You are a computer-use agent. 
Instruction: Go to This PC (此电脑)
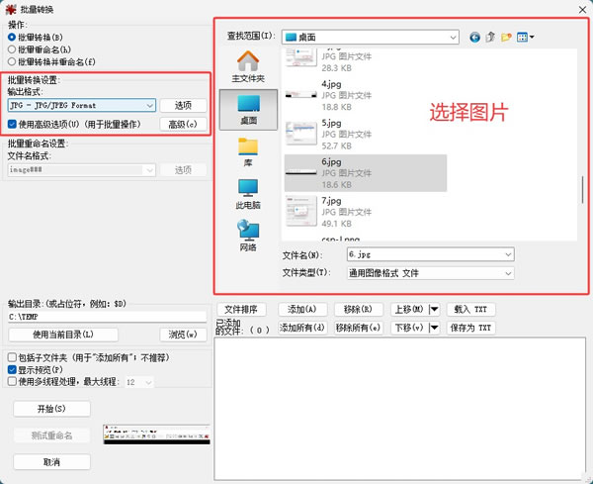248,194
